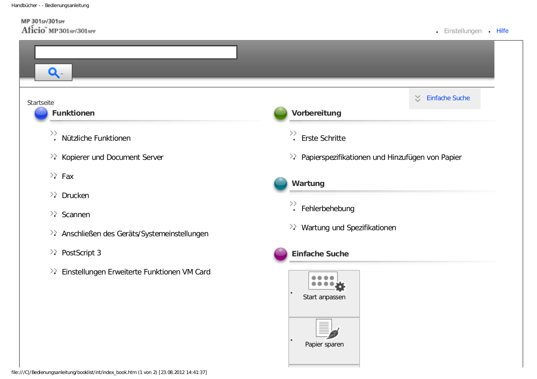537x379 pixels.
Task: Open Anschließen des Geräts/Systemeinstellungen
Action: 135,234
